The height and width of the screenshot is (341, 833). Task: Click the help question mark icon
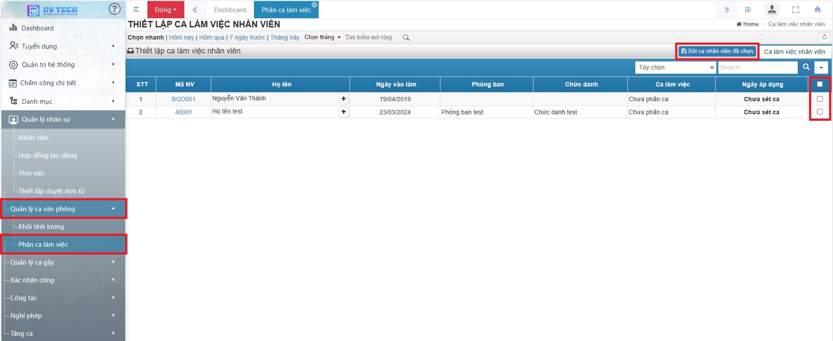click(x=114, y=9)
